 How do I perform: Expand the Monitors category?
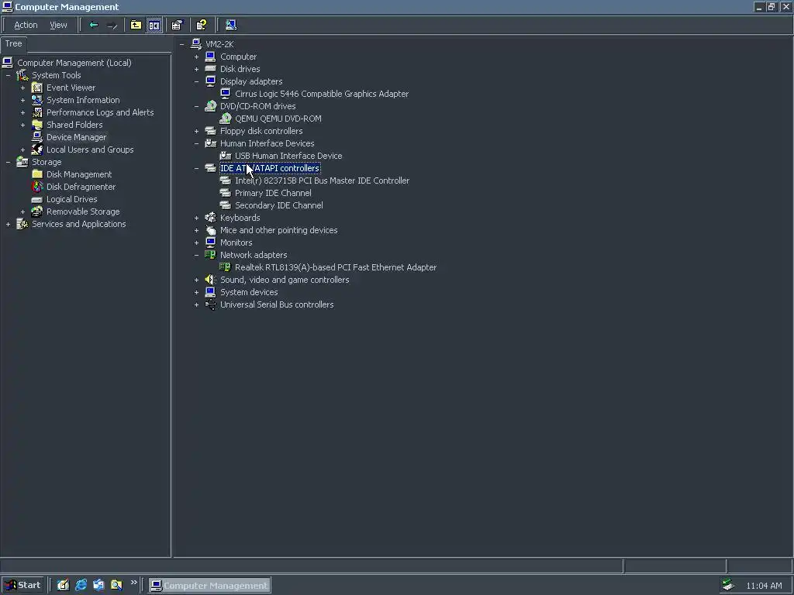[196, 242]
